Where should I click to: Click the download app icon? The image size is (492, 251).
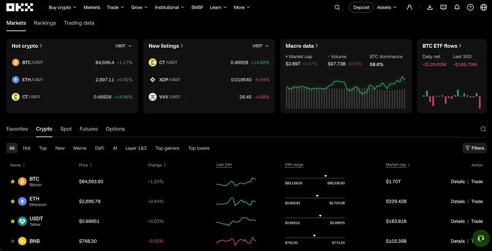430,7
